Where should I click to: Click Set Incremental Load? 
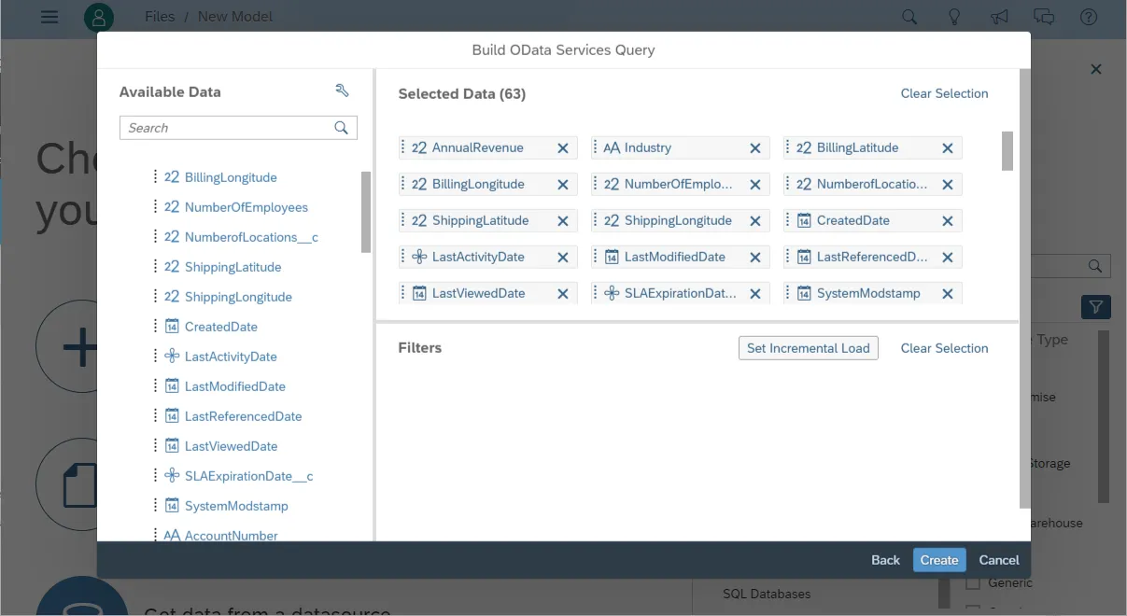[808, 347]
